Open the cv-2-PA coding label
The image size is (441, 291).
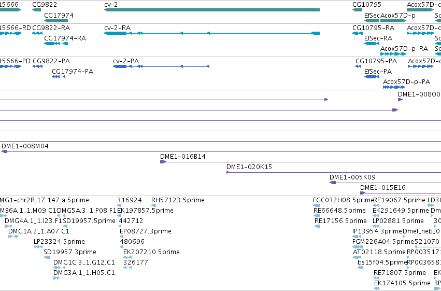(126, 61)
